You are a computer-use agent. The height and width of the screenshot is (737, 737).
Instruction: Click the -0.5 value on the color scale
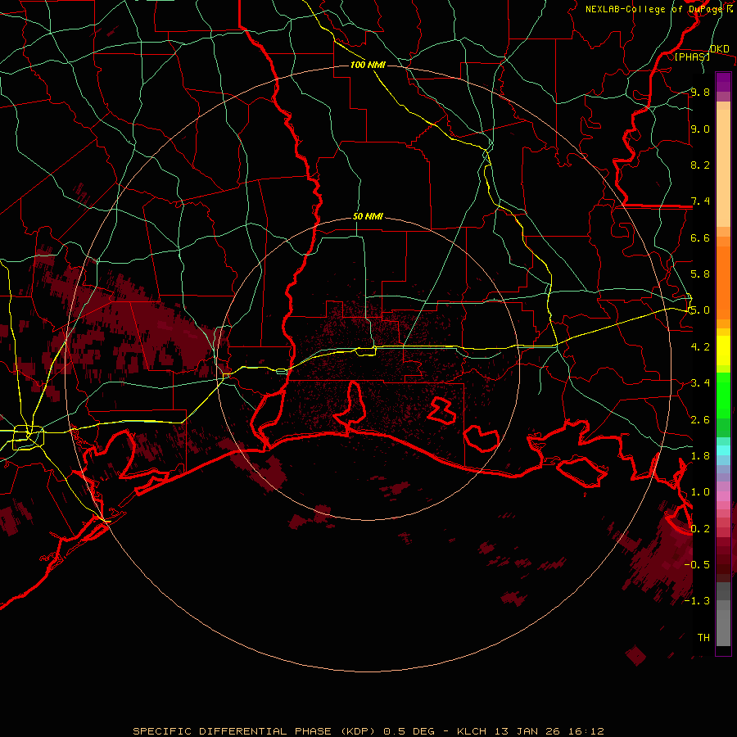tap(697, 564)
